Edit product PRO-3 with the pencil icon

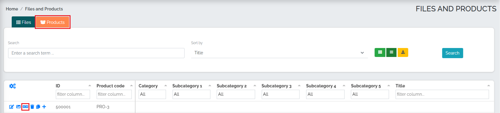[11, 107]
